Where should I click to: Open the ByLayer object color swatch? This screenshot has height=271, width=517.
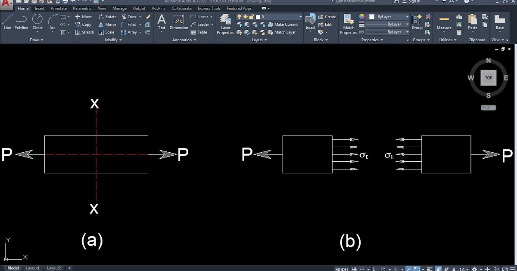373,16
